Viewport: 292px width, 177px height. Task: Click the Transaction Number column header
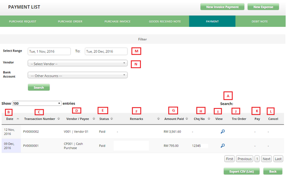[x=39, y=119]
